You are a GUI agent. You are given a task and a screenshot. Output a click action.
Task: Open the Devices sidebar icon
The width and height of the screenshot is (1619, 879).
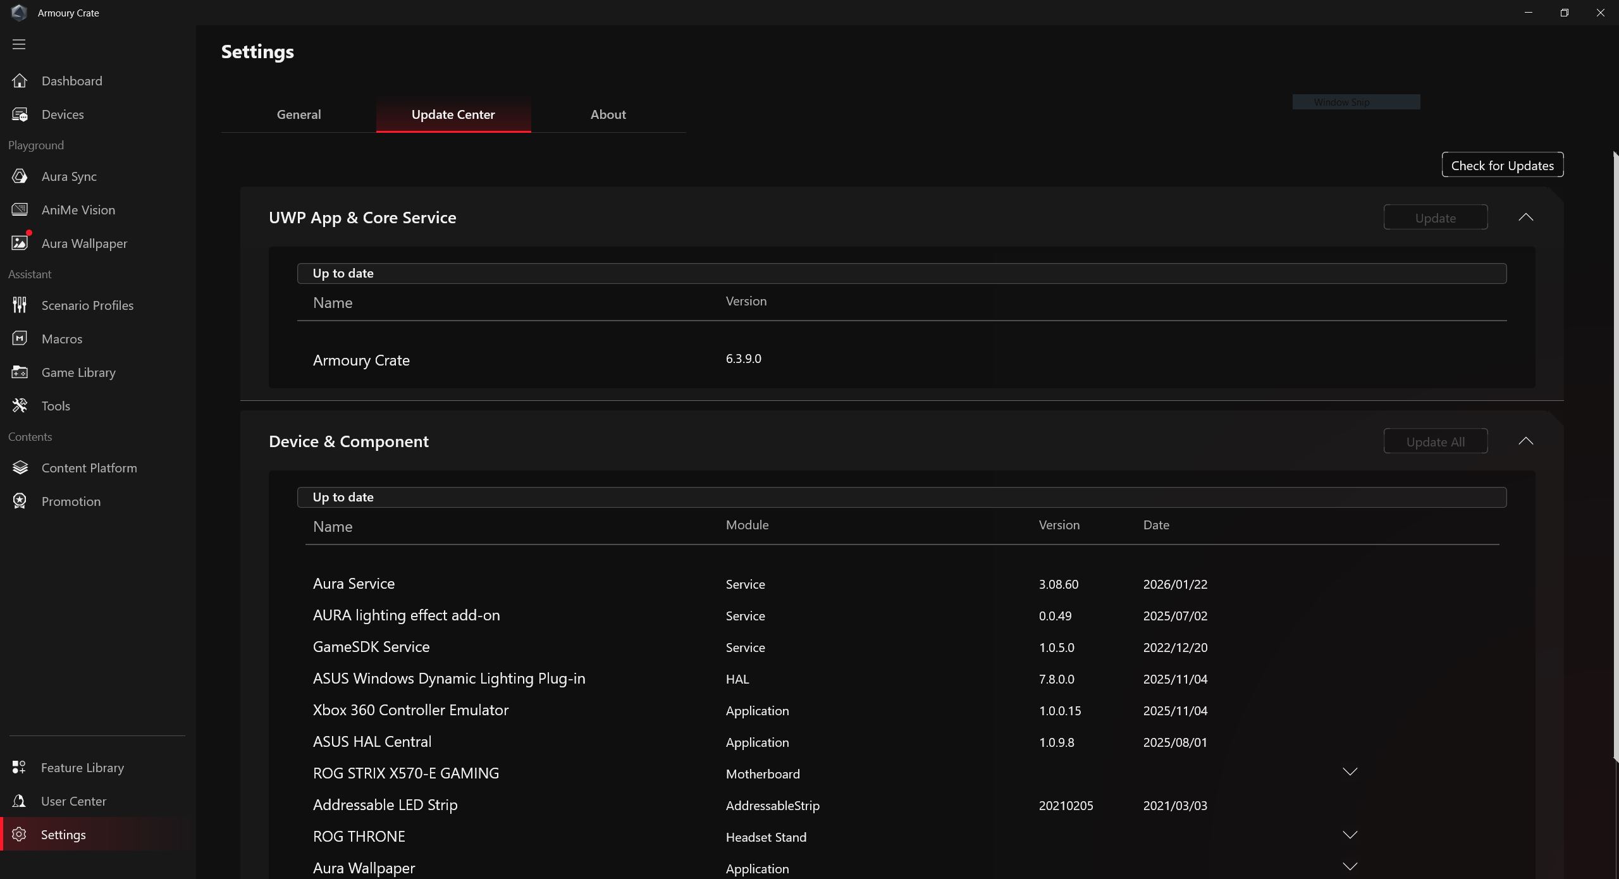pos(20,114)
